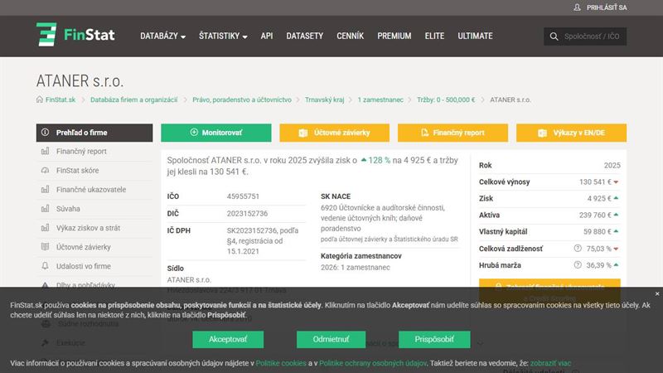
Task: Click the Celkové výnosy value 130 541 €
Action: pos(595,182)
